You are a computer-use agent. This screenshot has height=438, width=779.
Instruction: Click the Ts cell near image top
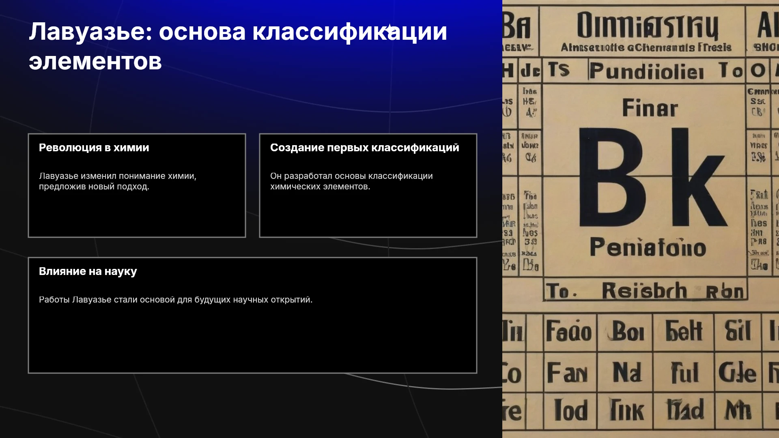pos(559,69)
